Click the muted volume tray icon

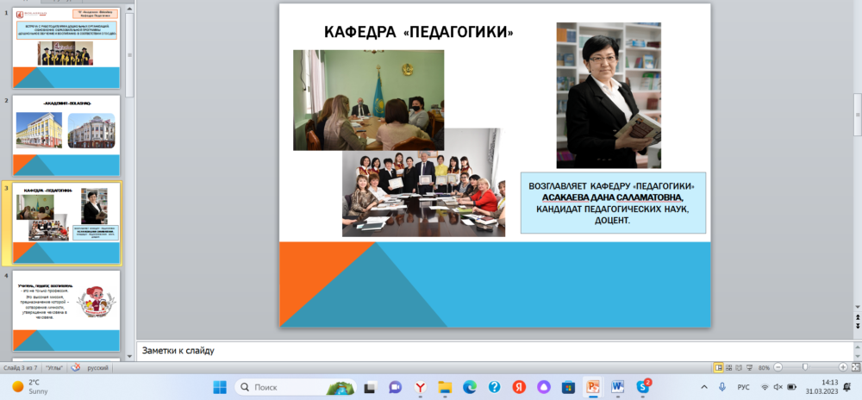[x=778, y=387]
